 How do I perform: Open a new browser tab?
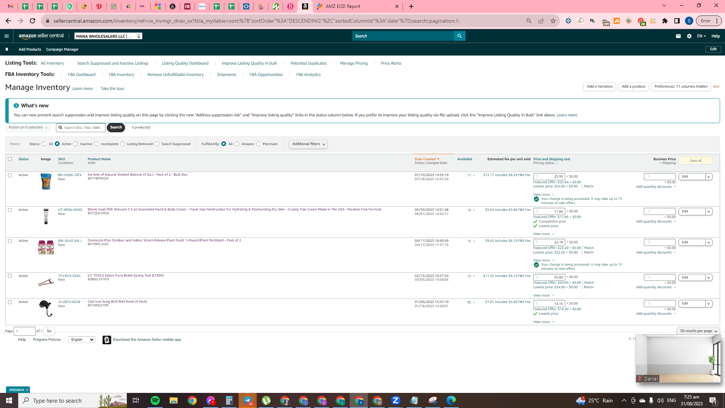[411, 6]
